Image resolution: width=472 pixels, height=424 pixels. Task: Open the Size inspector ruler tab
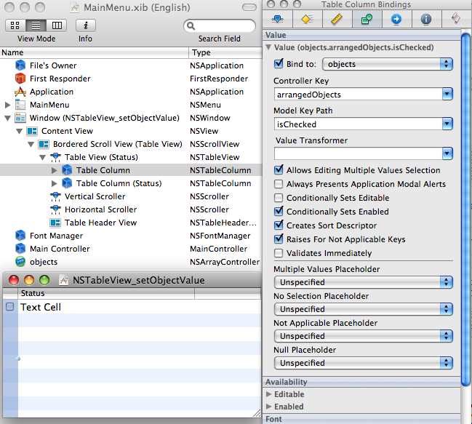(x=337, y=19)
